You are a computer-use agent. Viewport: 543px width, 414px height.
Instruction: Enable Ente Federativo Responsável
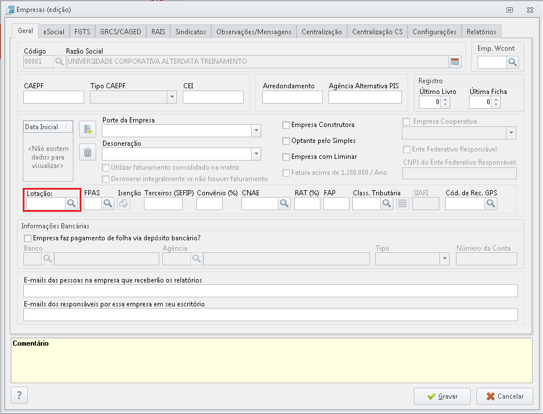[406, 150]
